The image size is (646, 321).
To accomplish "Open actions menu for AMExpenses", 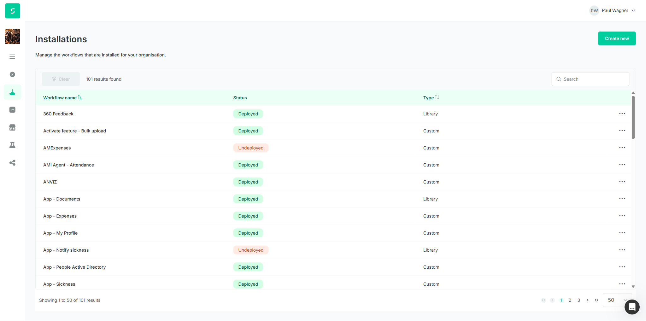I will pos(622,148).
